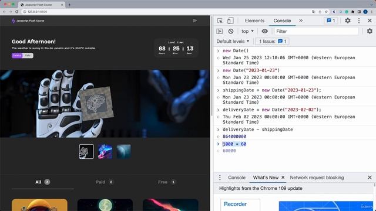This screenshot has width=376, height=211.
Task: Click 'deliveryDate - shippingDate' console entry
Action: click(x=257, y=130)
